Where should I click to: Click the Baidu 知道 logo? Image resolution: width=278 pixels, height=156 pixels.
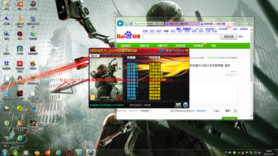coord(129,35)
